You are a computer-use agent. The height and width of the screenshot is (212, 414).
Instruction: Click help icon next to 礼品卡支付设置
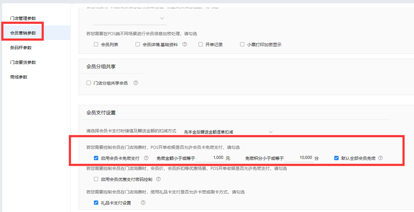point(143,203)
